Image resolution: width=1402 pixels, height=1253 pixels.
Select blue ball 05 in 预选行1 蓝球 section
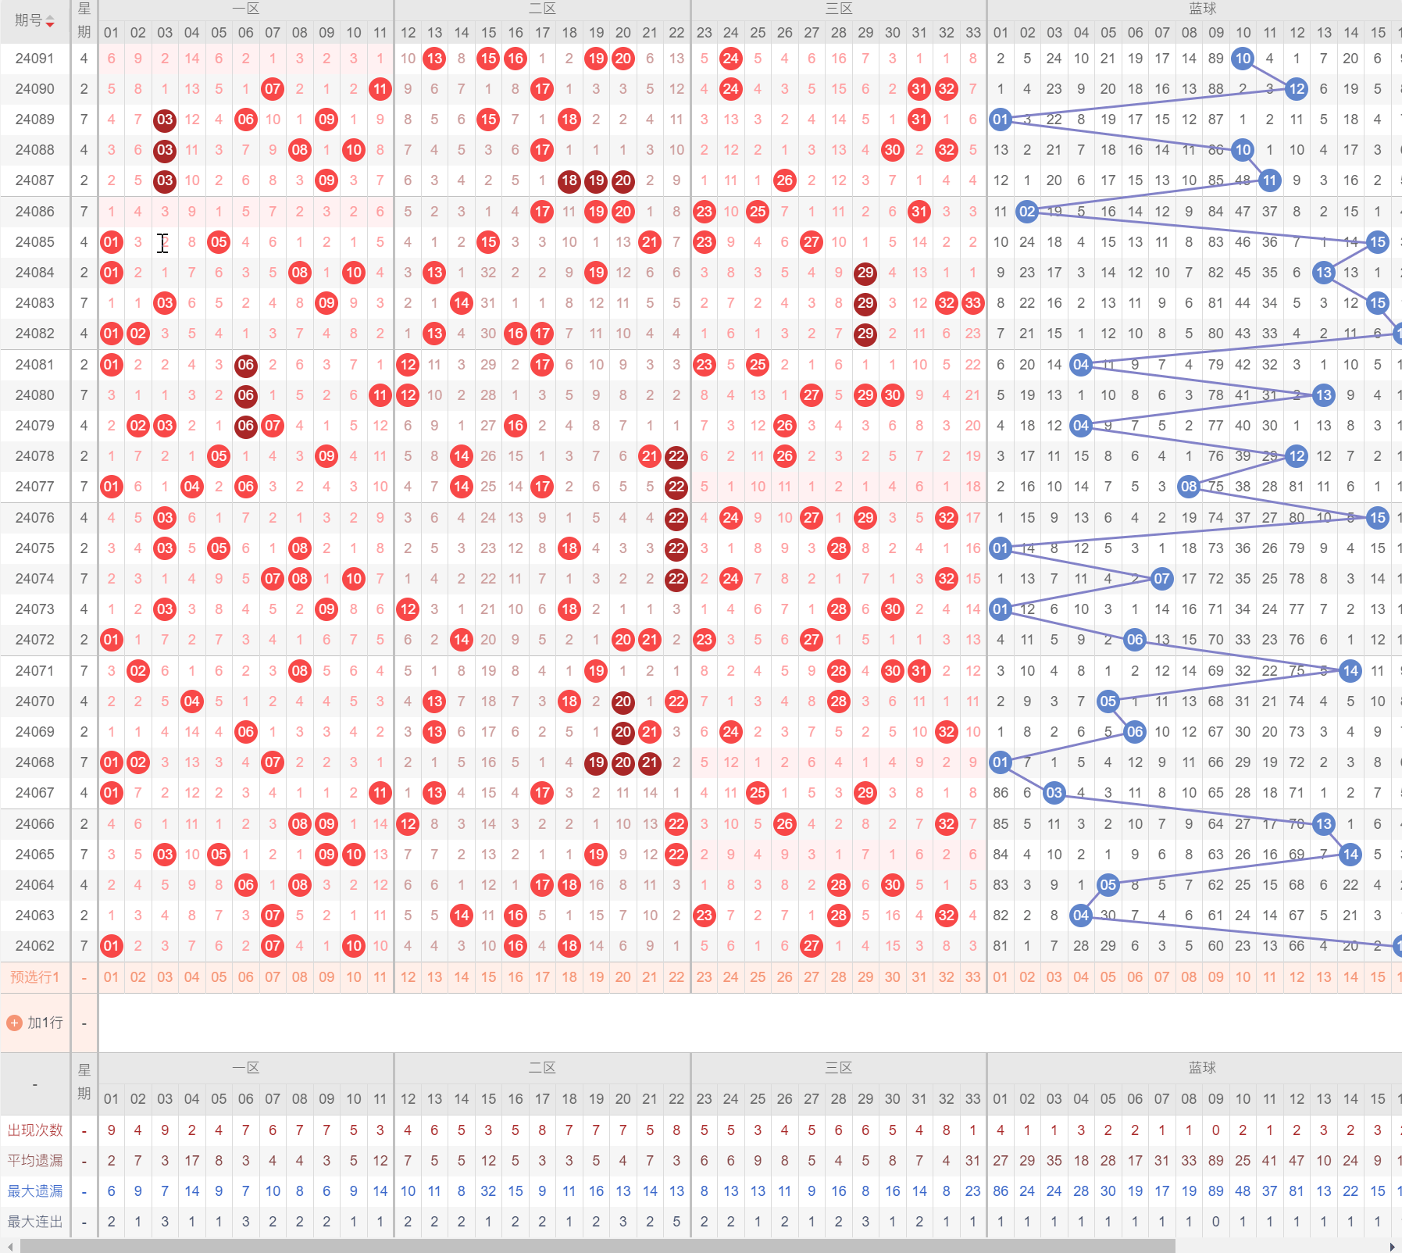tap(1108, 977)
